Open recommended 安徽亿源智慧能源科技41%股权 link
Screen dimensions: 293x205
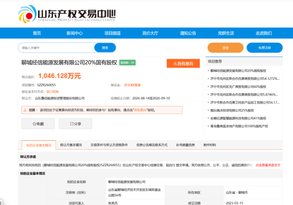pyautogui.click(x=238, y=118)
